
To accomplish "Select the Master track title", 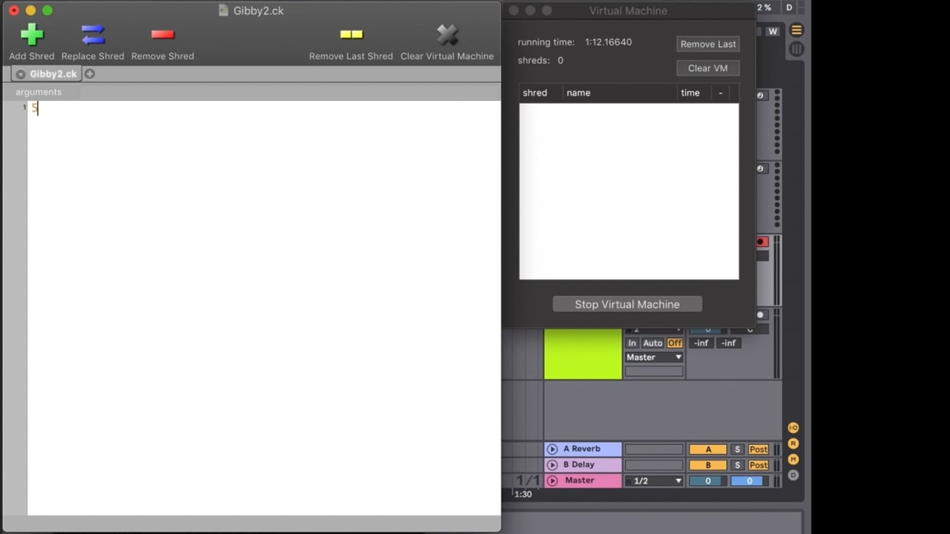I will pos(580,481).
